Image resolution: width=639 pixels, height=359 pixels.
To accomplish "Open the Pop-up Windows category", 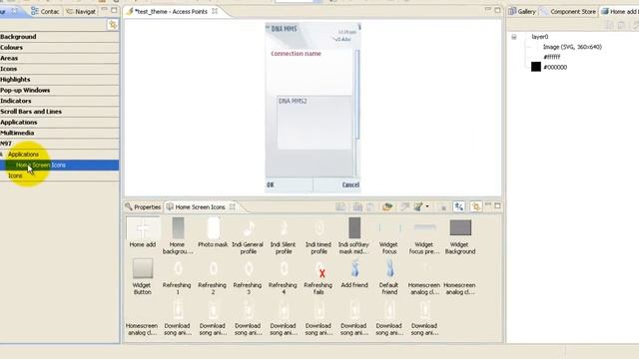I will coord(60,90).
